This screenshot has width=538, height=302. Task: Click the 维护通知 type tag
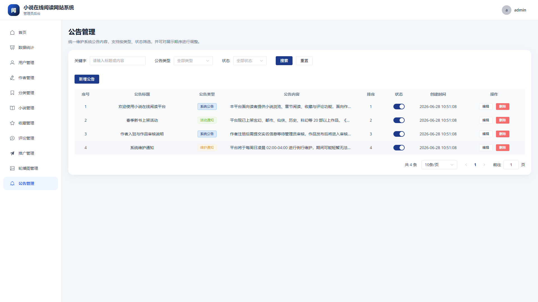pyautogui.click(x=207, y=148)
